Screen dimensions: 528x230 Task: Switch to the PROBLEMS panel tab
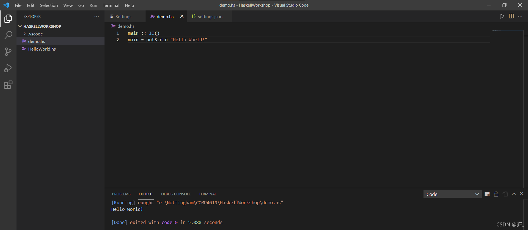(x=121, y=194)
